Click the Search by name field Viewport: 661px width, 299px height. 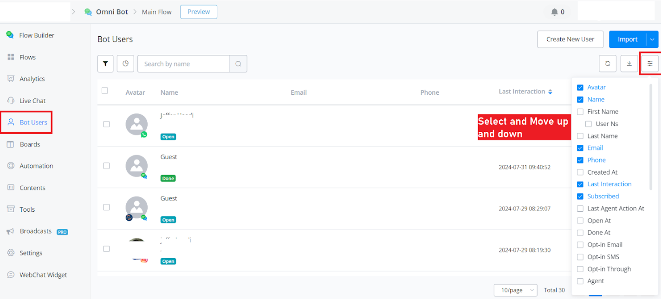pos(183,64)
